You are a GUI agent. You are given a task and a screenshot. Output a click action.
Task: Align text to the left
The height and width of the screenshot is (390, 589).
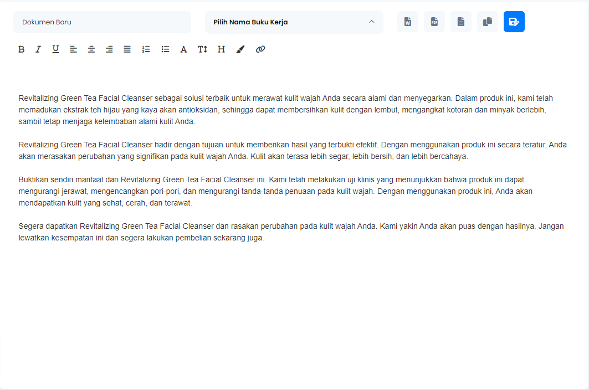(74, 49)
